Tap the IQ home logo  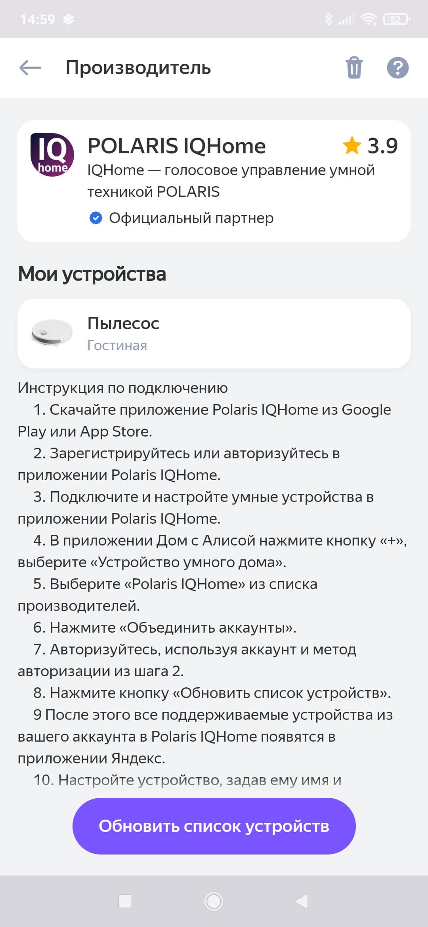(52, 155)
